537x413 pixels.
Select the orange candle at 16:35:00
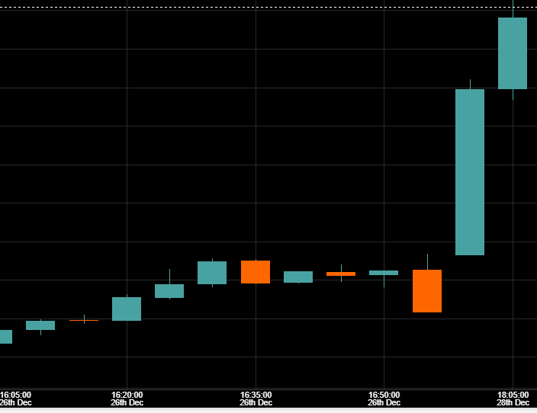(256, 272)
